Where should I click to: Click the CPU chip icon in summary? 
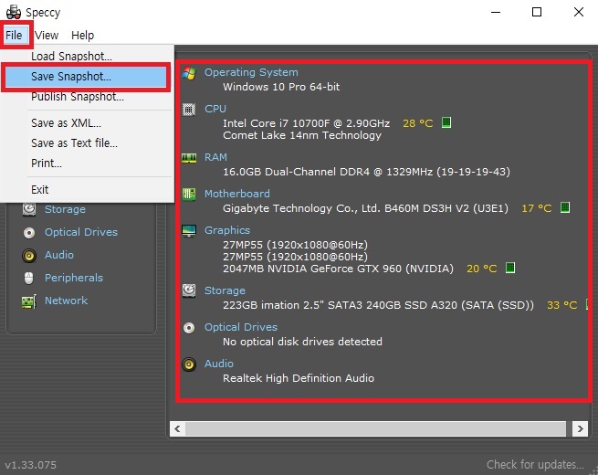pyautogui.click(x=189, y=110)
